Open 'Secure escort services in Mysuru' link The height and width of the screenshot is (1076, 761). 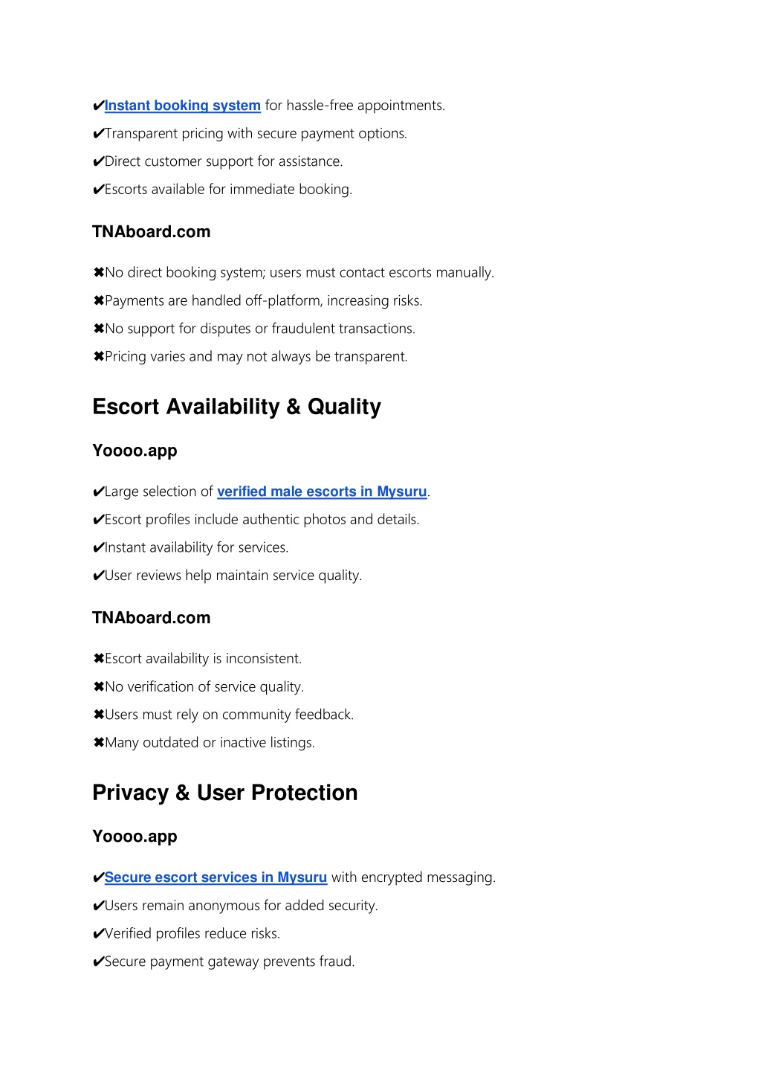coord(216,877)
